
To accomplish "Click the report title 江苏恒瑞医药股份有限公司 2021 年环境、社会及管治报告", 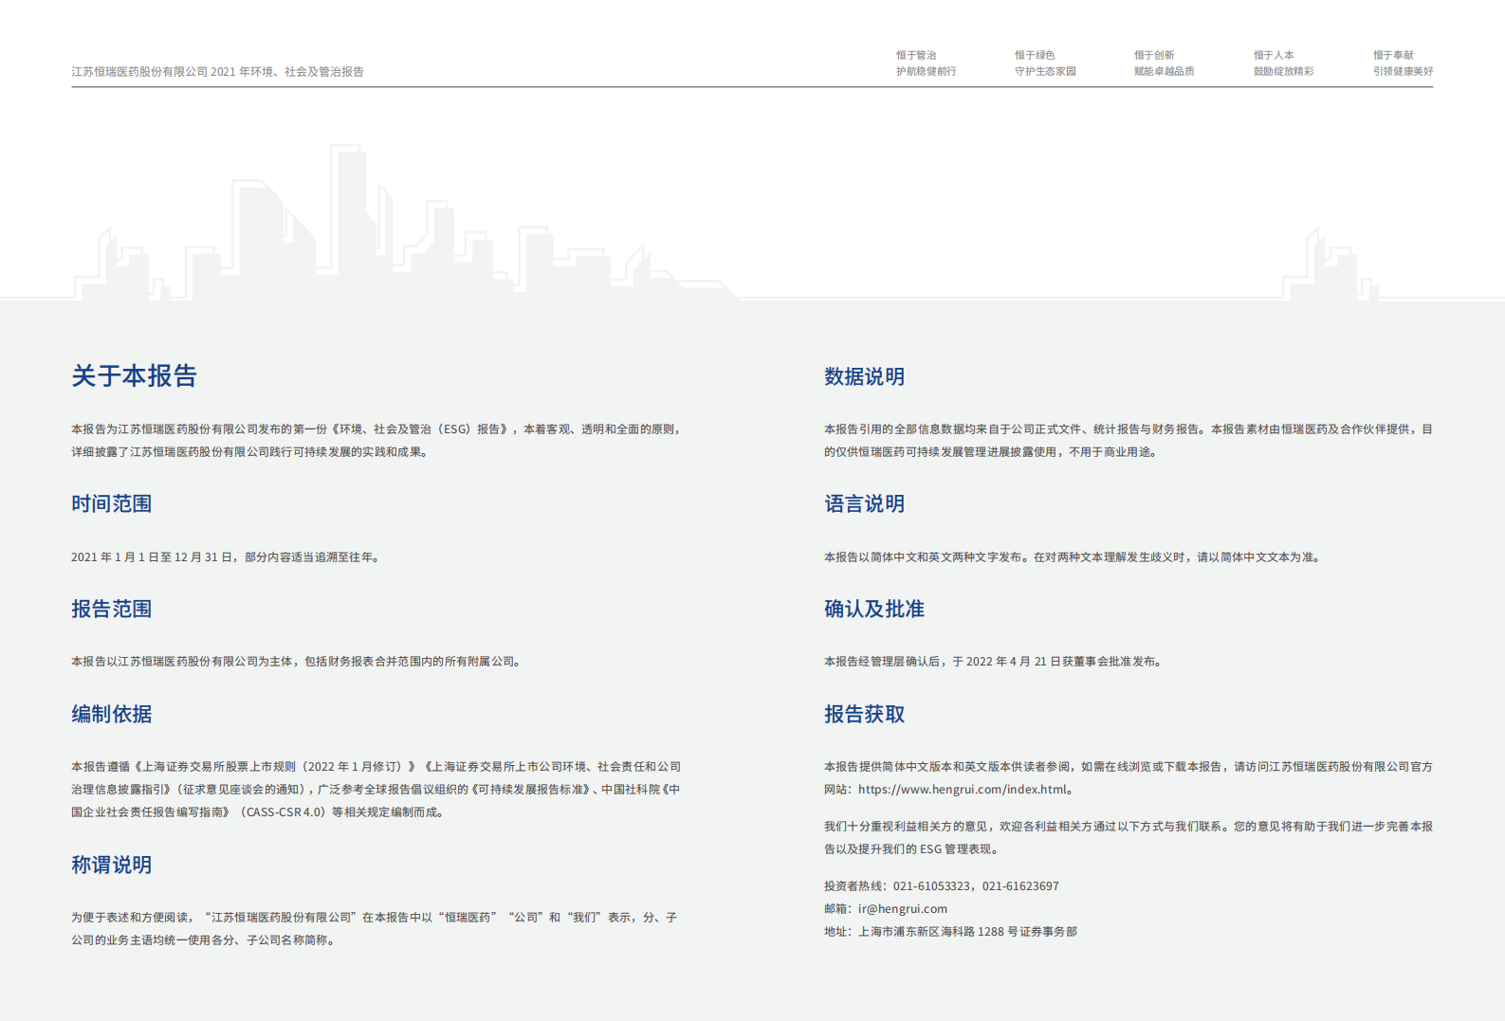I will (217, 71).
